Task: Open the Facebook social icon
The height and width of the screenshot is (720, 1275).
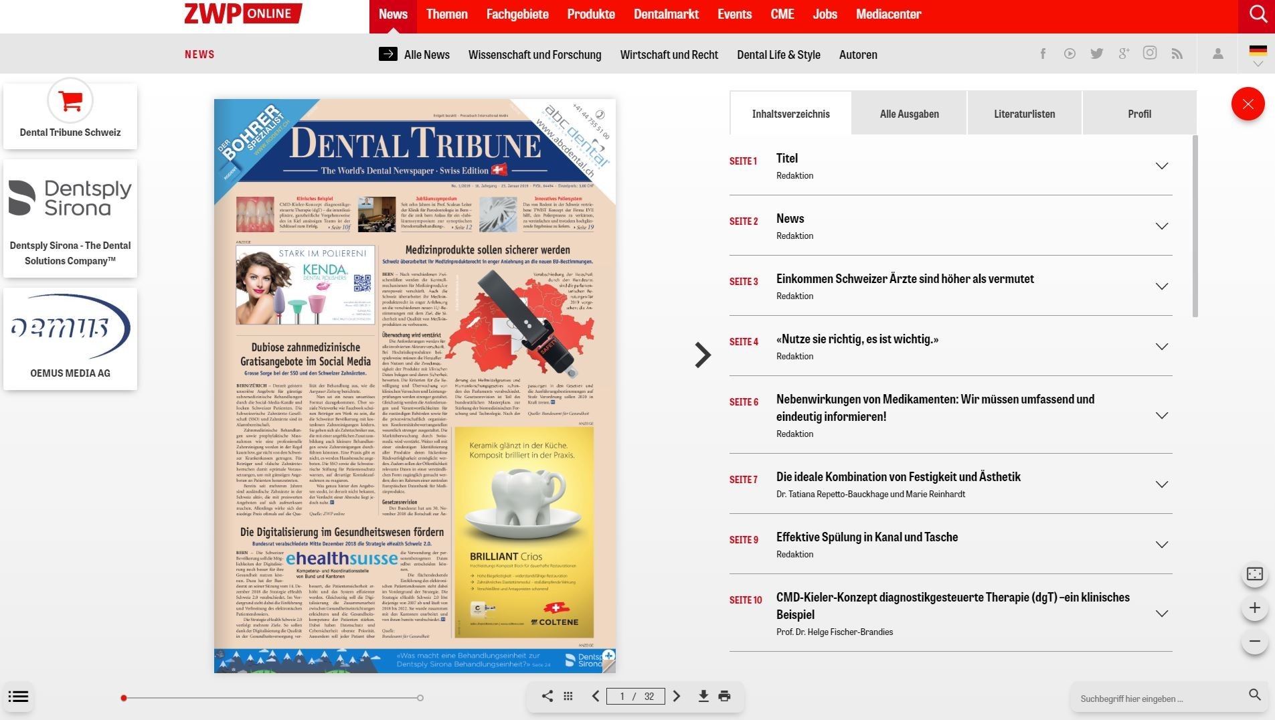Action: 1043,54
